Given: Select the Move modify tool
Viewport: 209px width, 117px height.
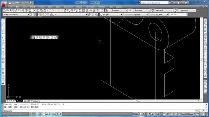Looking at the screenshot, I should pyautogui.click(x=205, y=38).
